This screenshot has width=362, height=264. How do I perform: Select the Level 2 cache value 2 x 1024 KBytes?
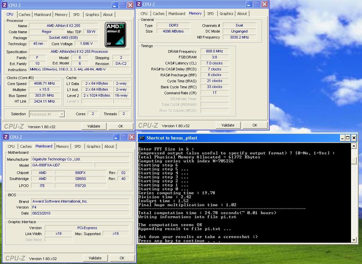coord(97,95)
